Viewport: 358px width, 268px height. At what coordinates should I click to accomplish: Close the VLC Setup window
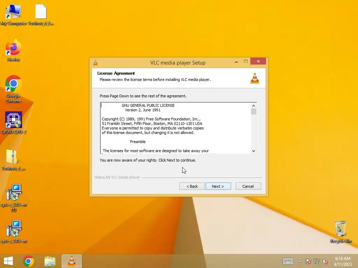pos(258,61)
